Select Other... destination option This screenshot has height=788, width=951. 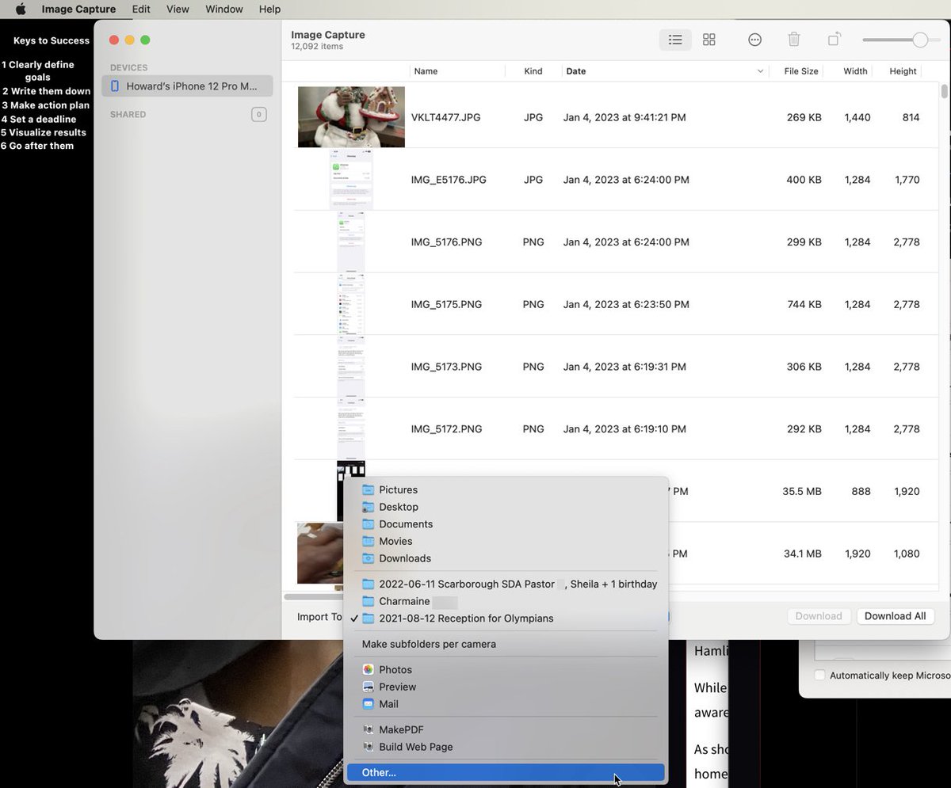point(506,773)
